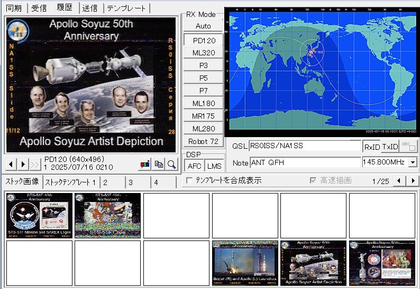This screenshot has width=420, height=289.
Task: Click the ISS marker on world map
Action: pos(312,53)
